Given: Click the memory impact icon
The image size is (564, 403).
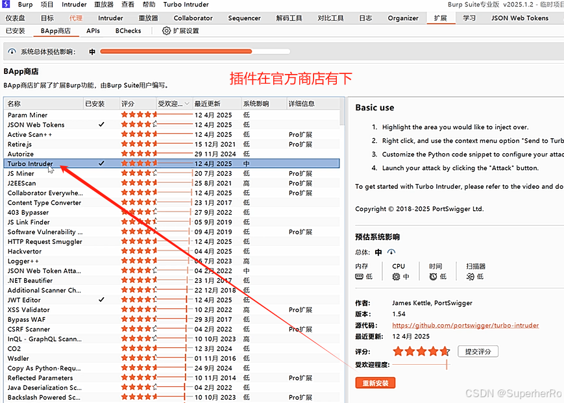Looking at the screenshot, I should pyautogui.click(x=359, y=276).
